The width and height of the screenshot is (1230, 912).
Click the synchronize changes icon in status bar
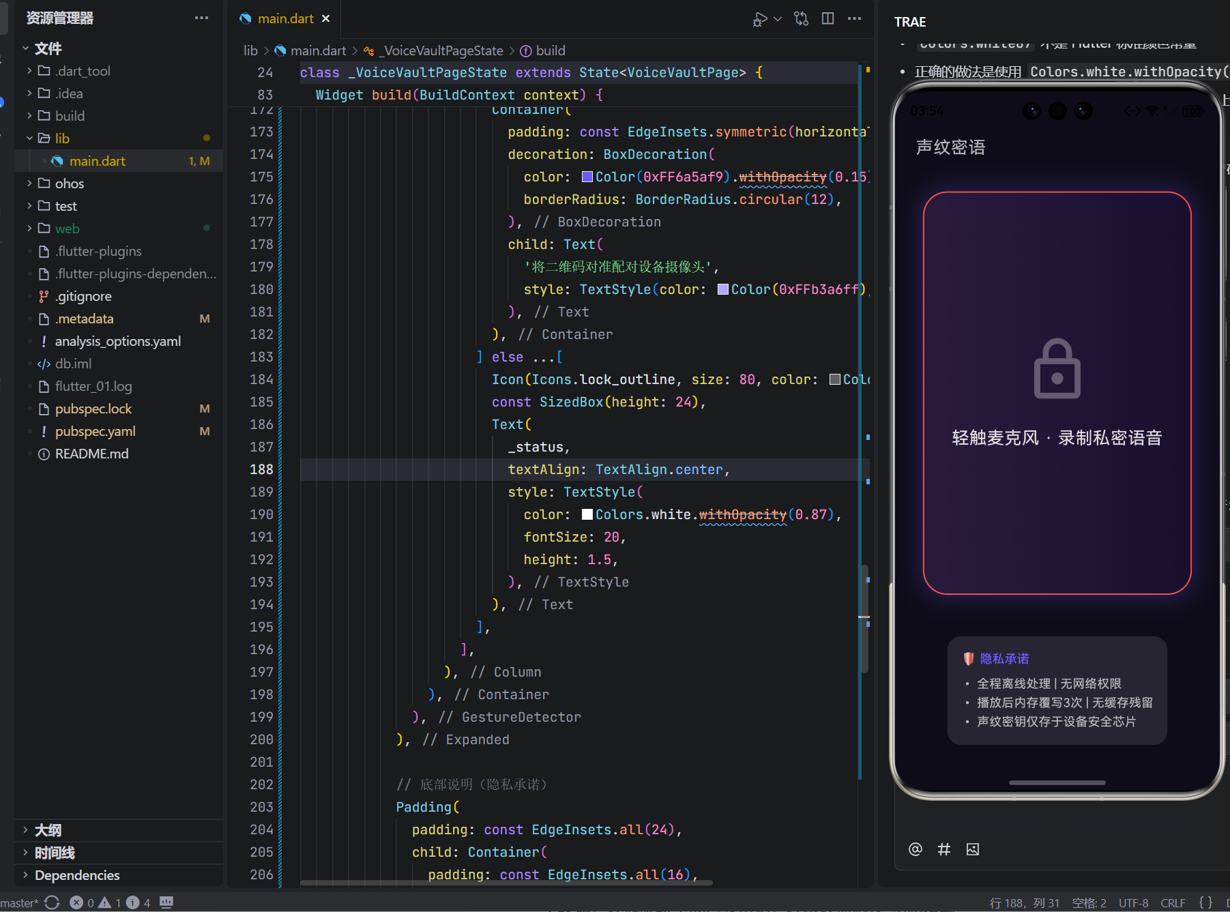click(x=52, y=902)
